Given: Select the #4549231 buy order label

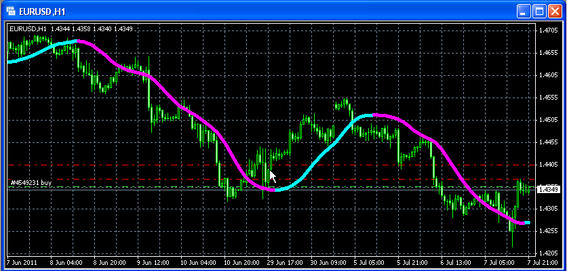Looking at the screenshot, I should (31, 183).
